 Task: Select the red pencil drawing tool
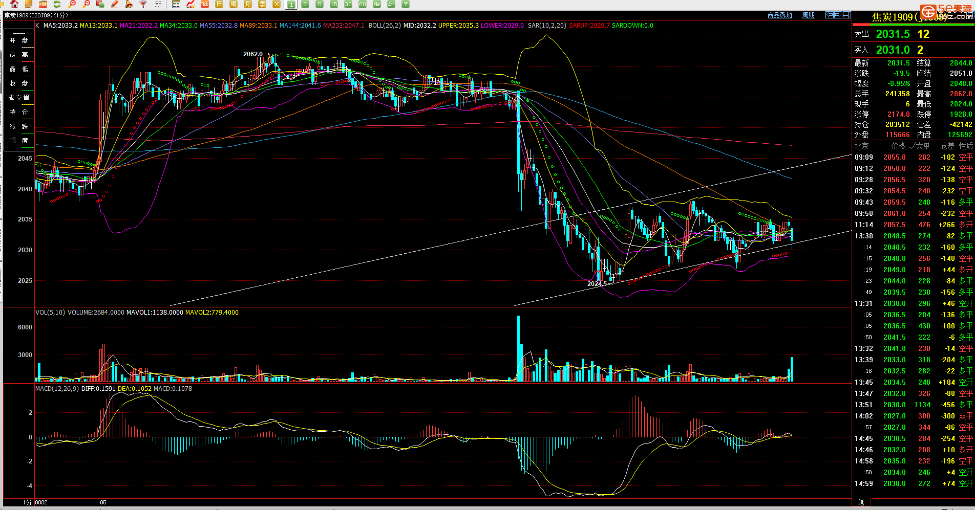coord(115,4)
